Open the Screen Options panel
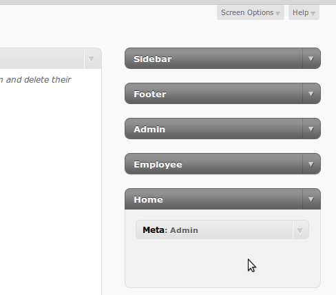Image resolution: width=336 pixels, height=295 pixels. click(x=251, y=12)
